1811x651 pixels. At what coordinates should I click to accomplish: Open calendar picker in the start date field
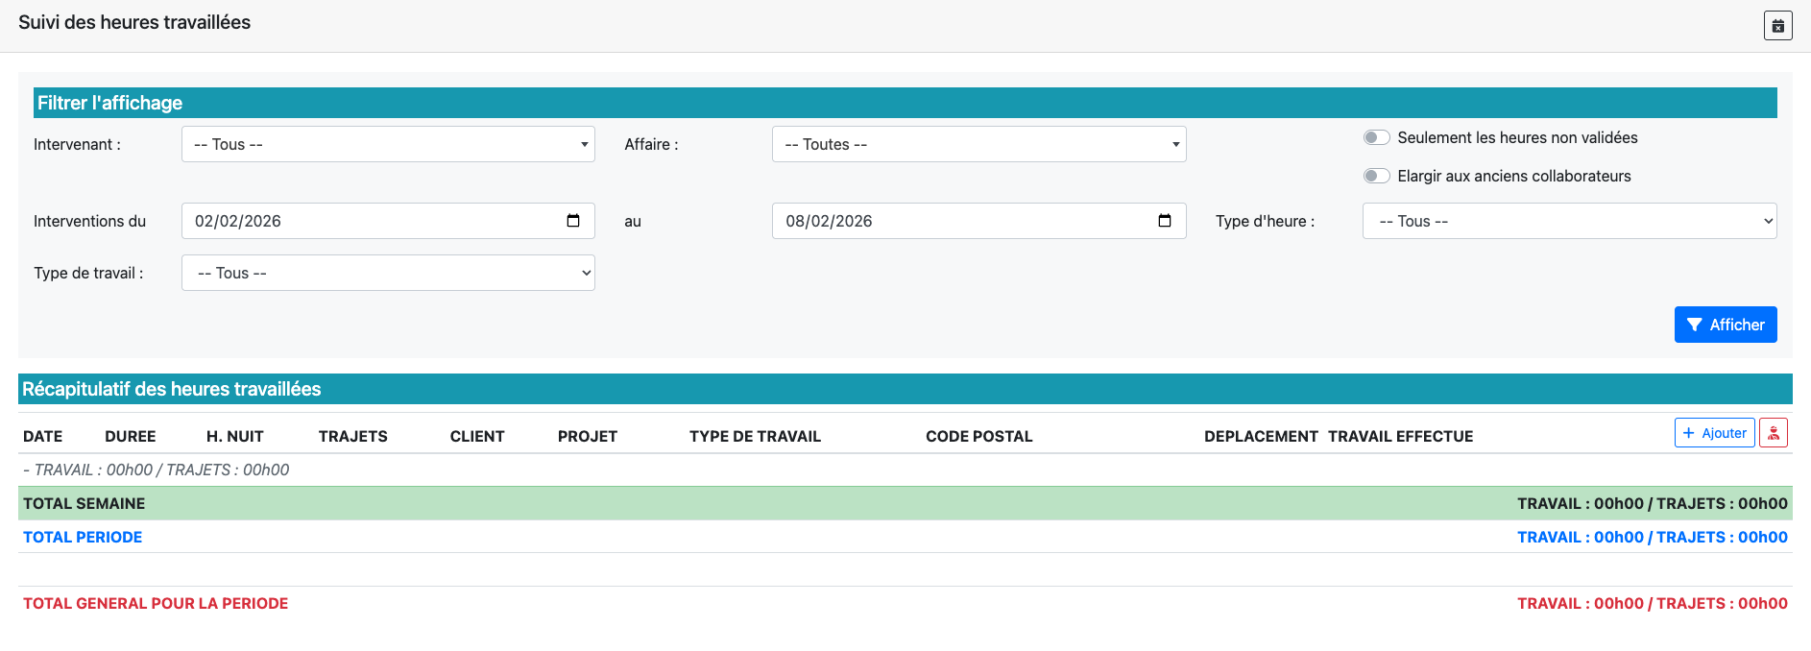(x=573, y=221)
